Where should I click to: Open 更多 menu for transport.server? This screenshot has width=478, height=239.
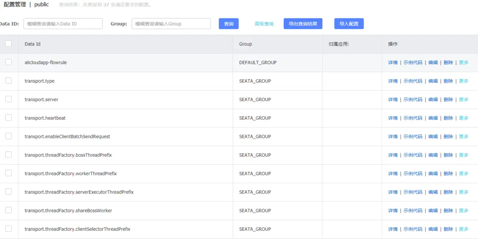(464, 99)
